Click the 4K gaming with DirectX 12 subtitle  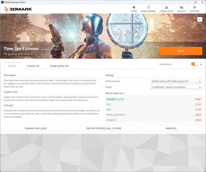(20, 54)
